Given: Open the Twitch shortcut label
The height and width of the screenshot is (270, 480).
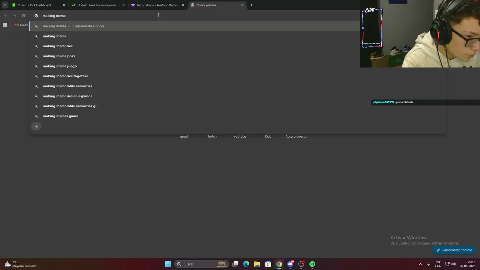Looking at the screenshot, I should [212, 136].
